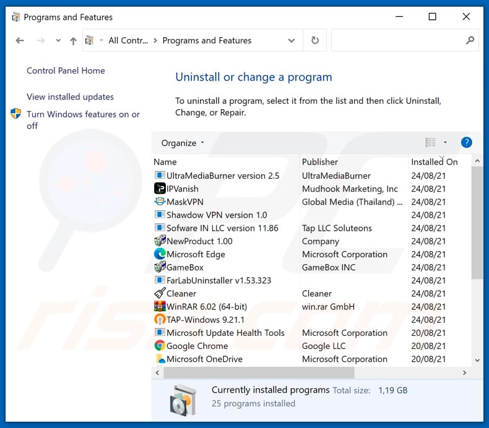Click Programs and Features breadcrumb
Image resolution: width=489 pixels, height=428 pixels.
[207, 41]
